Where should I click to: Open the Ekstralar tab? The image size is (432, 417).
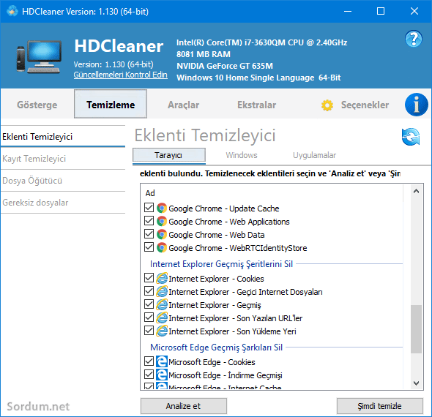point(256,105)
